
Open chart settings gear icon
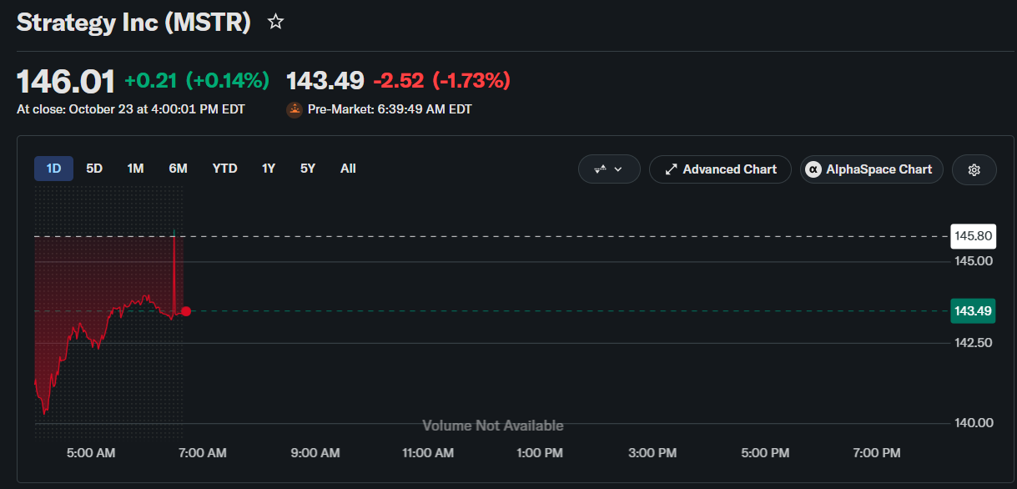974,169
